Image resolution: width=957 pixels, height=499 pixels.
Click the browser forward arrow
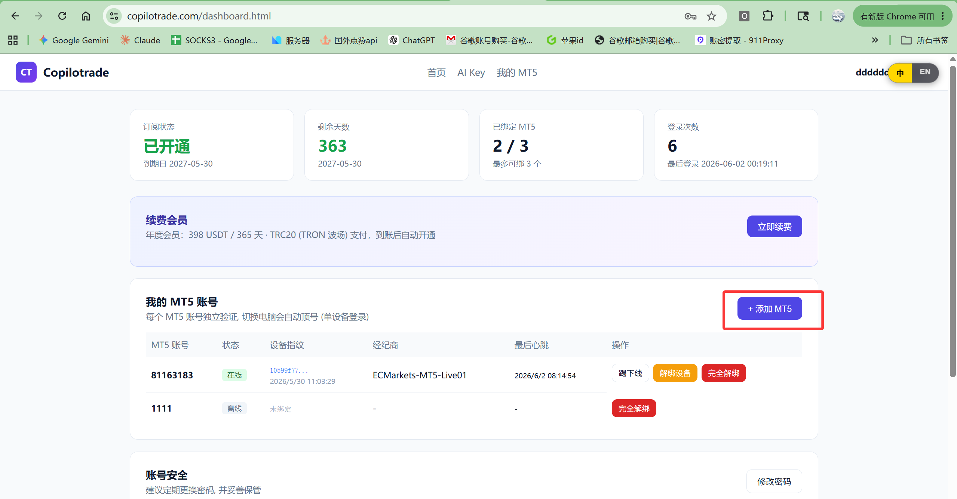click(x=39, y=16)
